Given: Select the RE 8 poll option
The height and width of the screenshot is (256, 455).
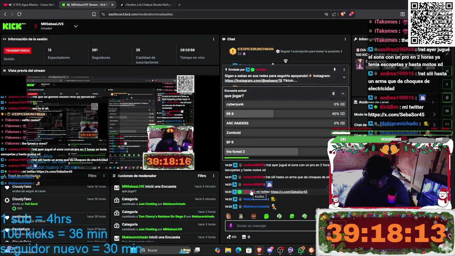Looking at the screenshot, I should point(285,114).
